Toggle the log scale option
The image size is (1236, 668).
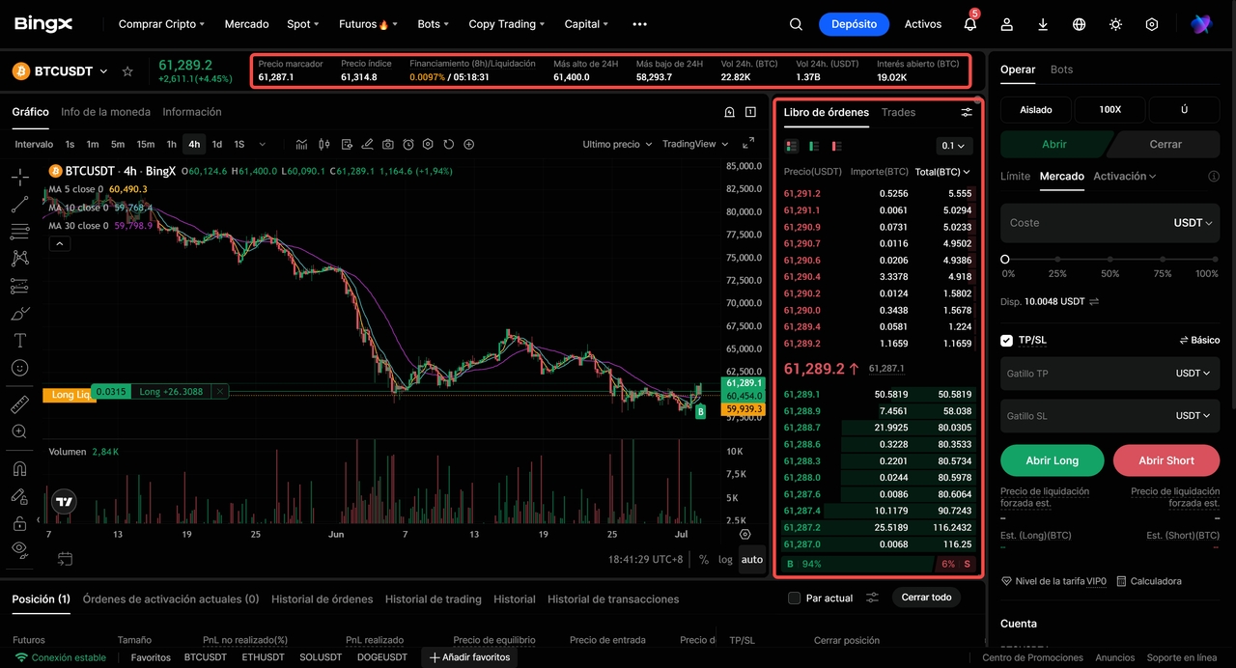coord(725,559)
